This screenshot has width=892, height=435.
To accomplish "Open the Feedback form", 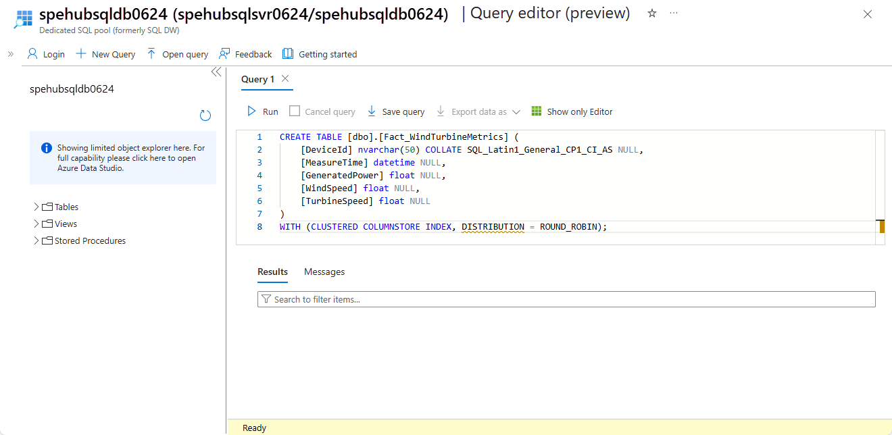I will (x=245, y=53).
